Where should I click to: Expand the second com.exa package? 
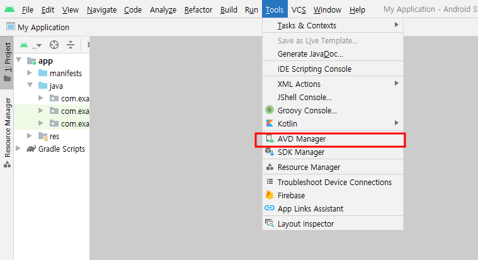(x=40, y=110)
